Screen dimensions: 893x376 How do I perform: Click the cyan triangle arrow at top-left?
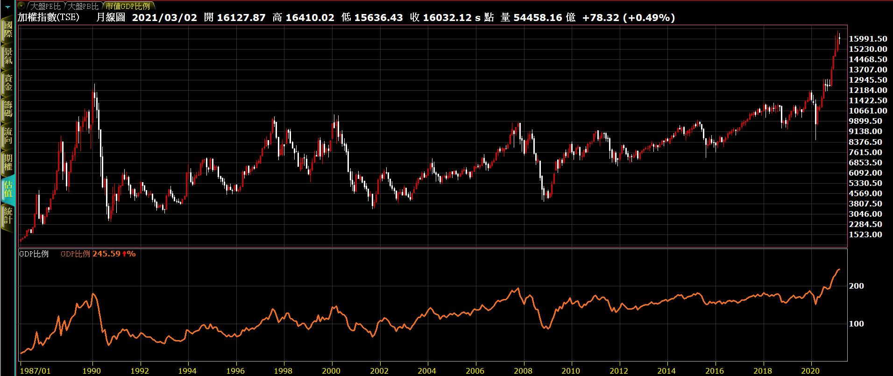(7, 7)
